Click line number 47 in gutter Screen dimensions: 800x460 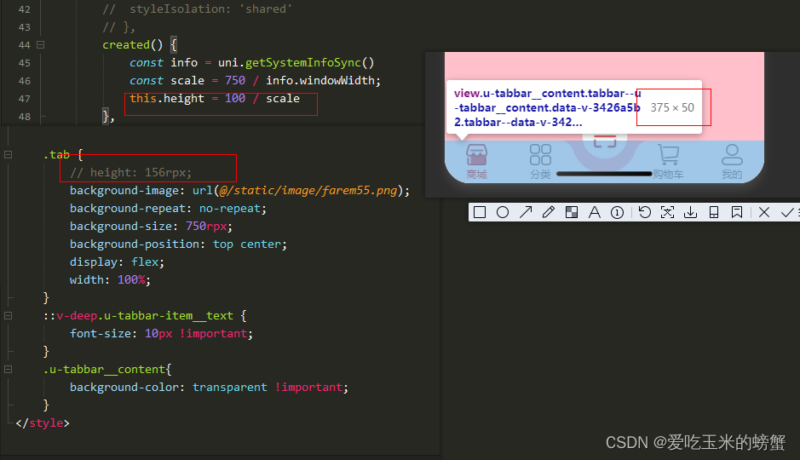click(24, 99)
